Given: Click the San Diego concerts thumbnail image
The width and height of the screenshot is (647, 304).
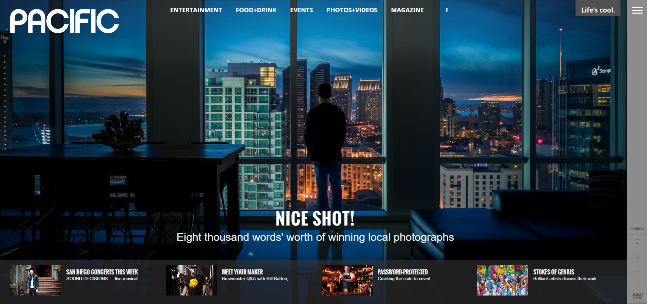Looking at the screenshot, I should coord(36,280).
